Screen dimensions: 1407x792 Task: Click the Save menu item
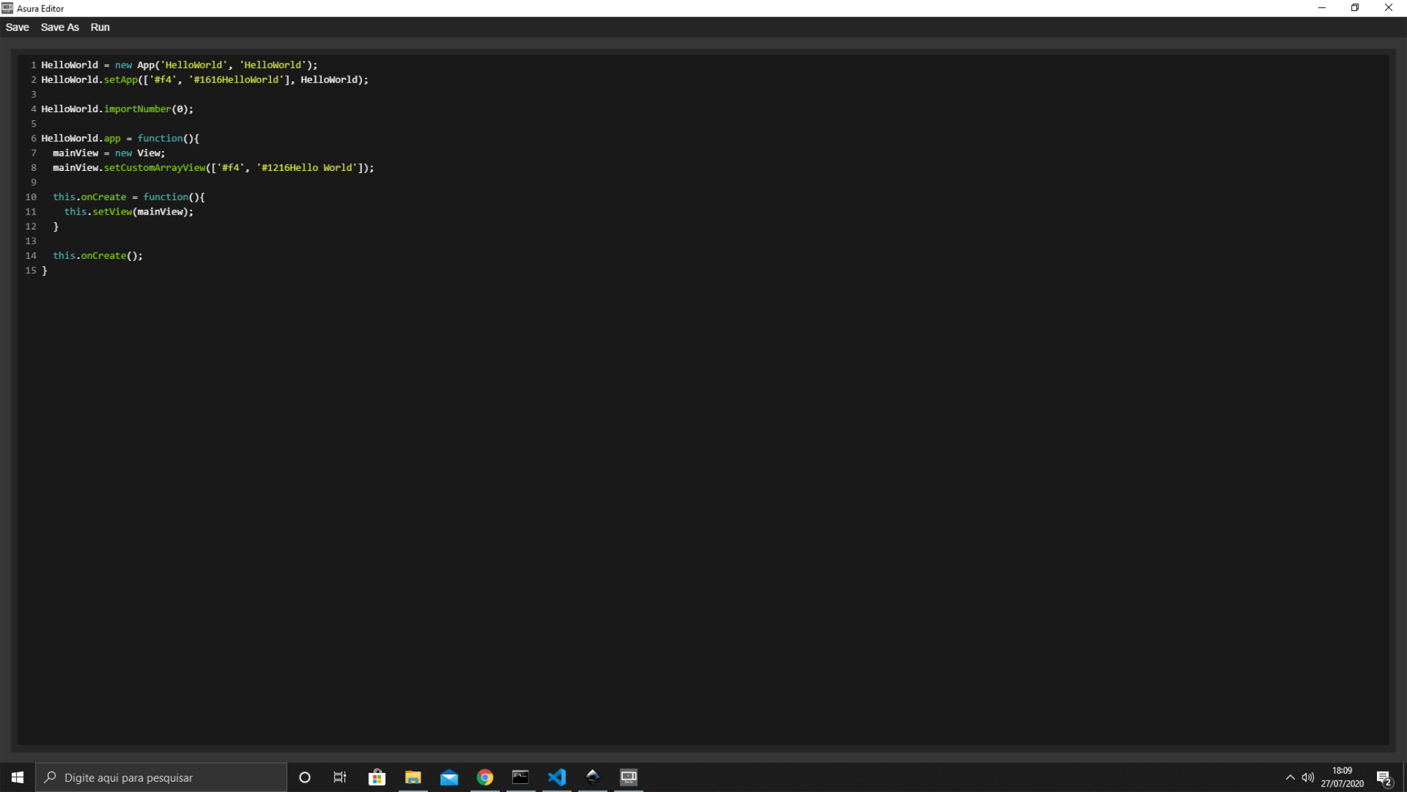click(x=17, y=27)
